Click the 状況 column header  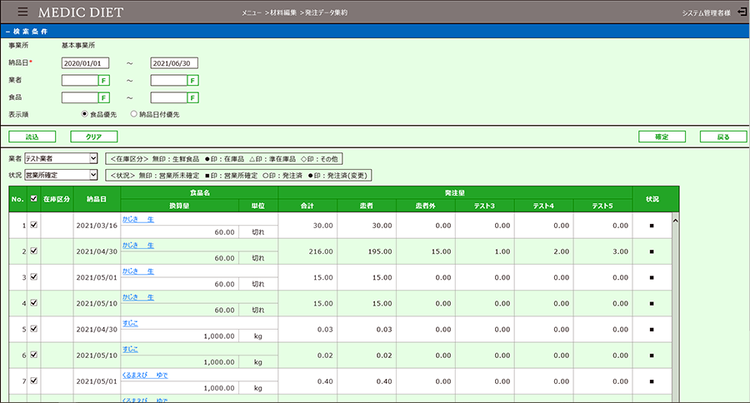(652, 199)
